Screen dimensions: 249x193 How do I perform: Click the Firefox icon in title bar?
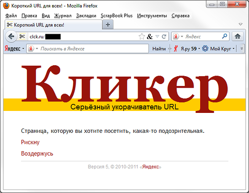point(6,5)
